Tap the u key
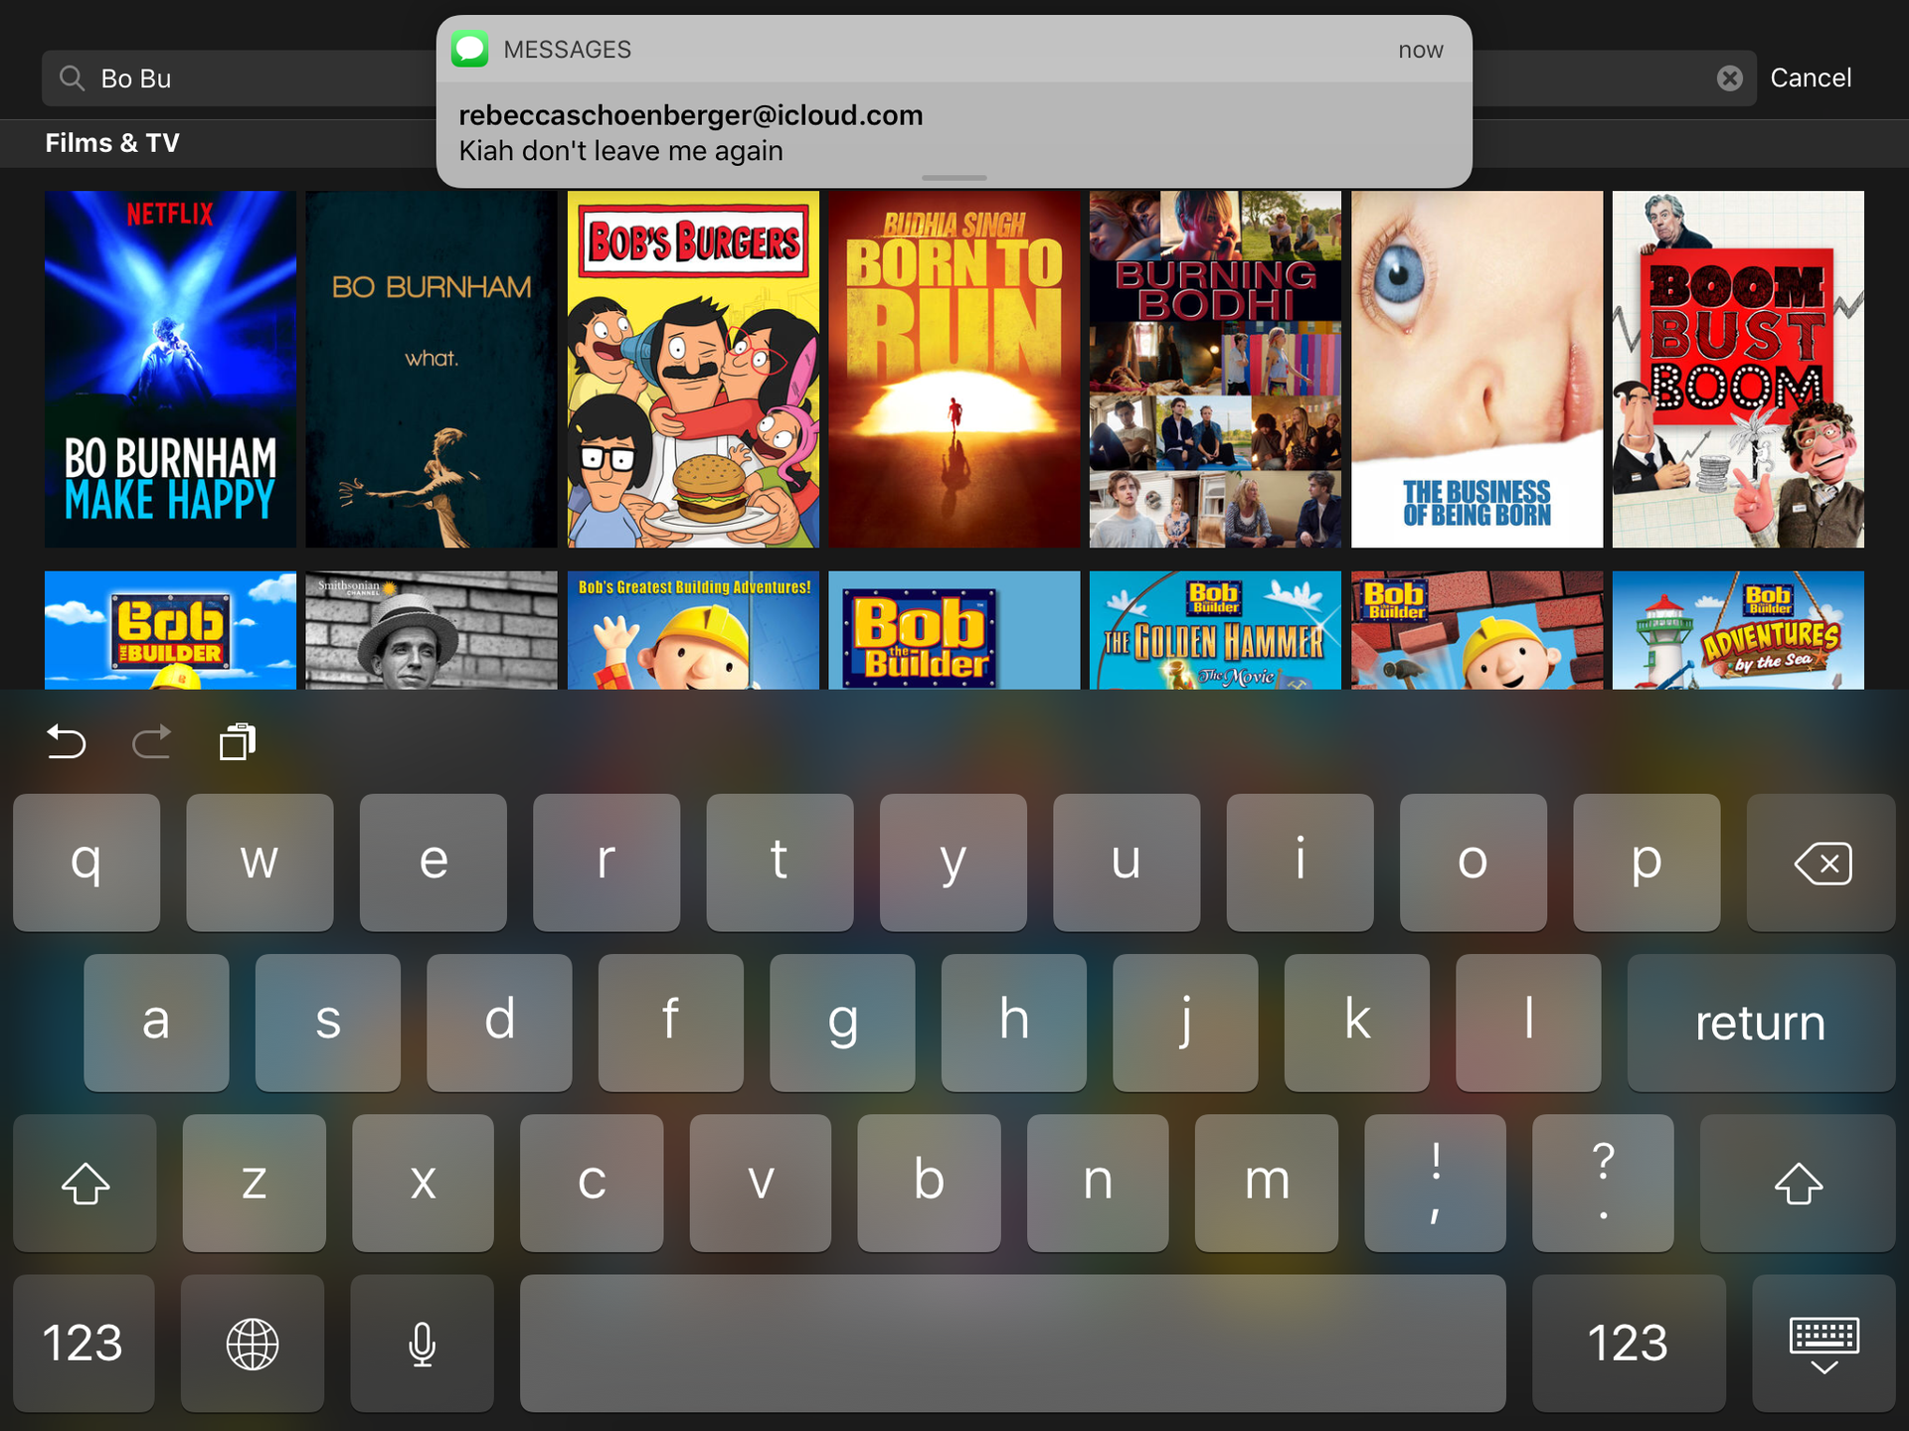The image size is (1909, 1431). coord(1127,863)
